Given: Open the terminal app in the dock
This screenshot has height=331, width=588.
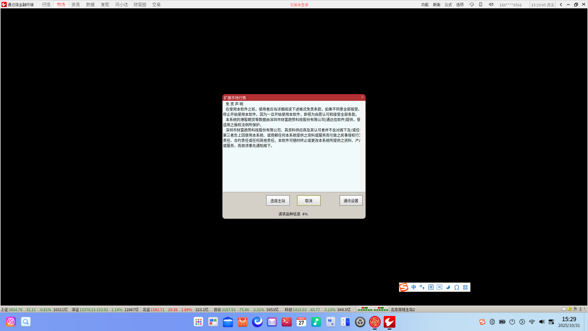Looking at the screenshot, I should point(287,322).
